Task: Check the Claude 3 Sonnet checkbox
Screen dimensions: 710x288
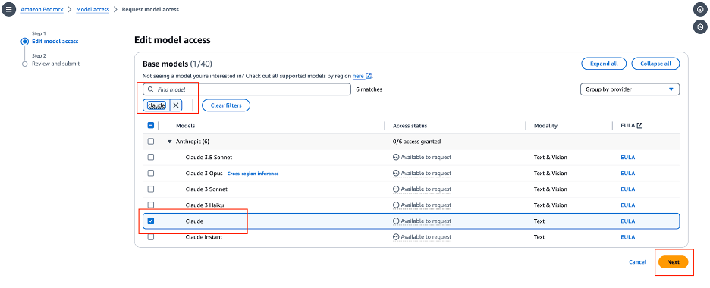Action: [x=151, y=189]
